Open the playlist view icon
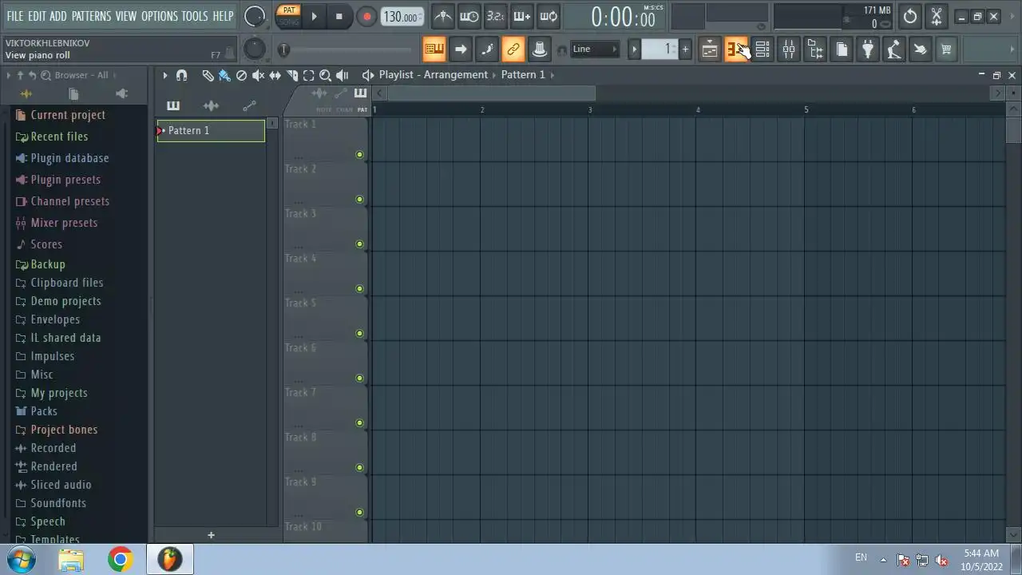This screenshot has height=575, width=1022. click(710, 50)
